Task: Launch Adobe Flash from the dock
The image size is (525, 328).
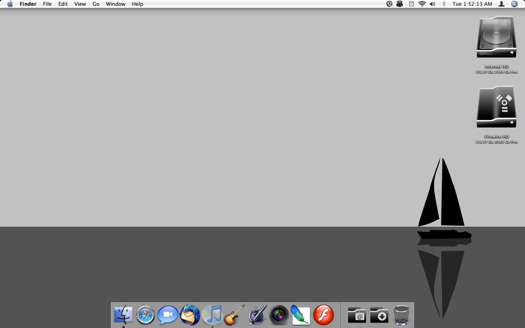Action: 323,315
